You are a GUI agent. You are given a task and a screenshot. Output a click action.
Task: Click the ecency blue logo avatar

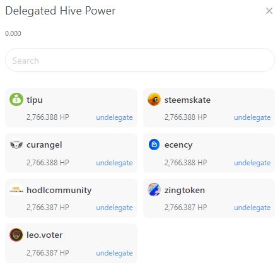click(x=154, y=144)
